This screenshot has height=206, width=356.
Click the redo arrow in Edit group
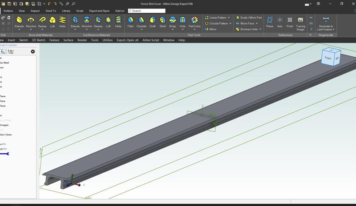(x=3, y=18)
